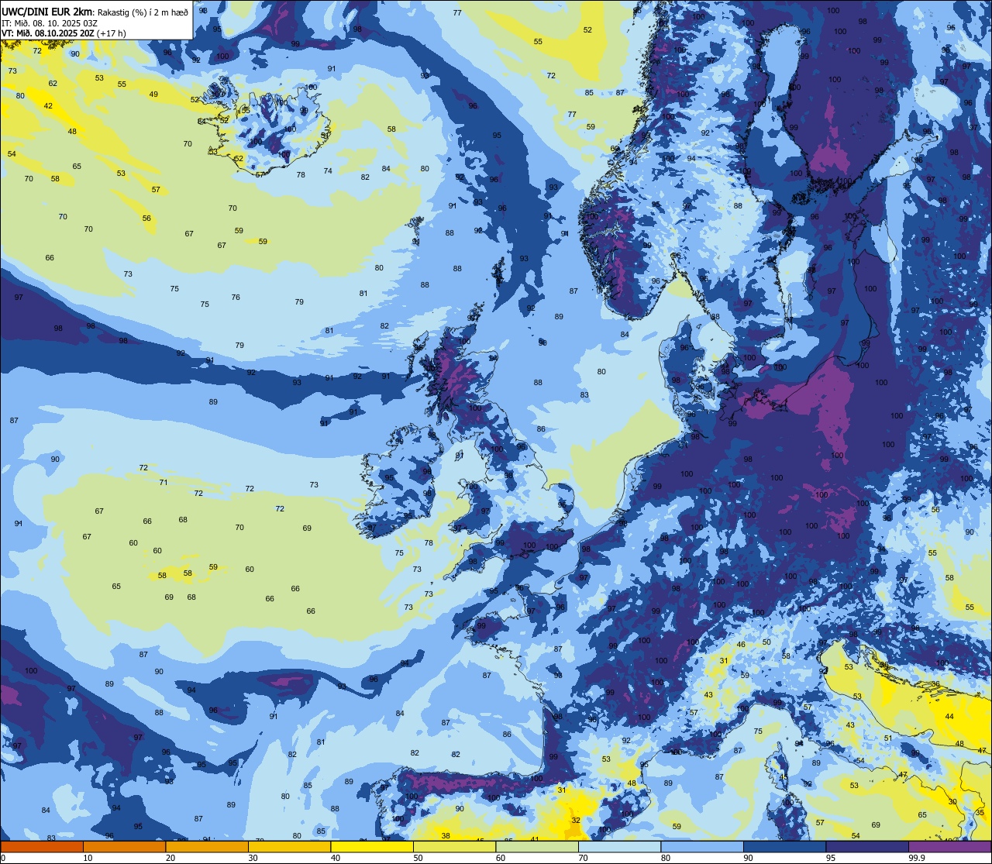Click the 90–95% dark blue legend swatch
The image size is (992, 864).
[784, 846]
